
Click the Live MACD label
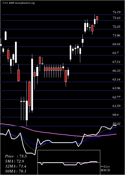(105, 168)
